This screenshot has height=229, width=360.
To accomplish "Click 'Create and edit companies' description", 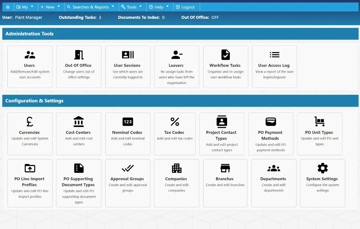I will (x=177, y=188).
